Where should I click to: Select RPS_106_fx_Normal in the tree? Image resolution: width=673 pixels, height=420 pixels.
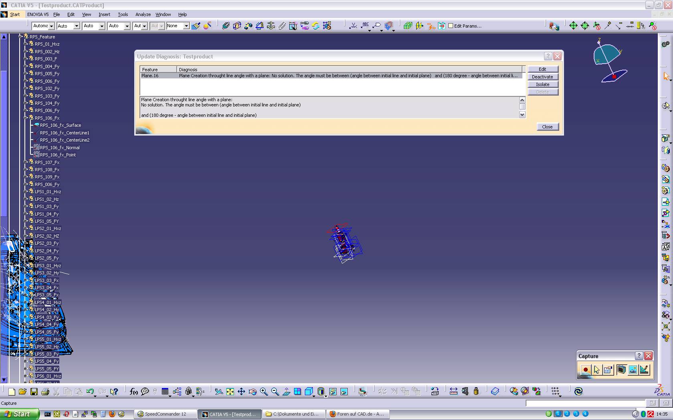point(60,148)
